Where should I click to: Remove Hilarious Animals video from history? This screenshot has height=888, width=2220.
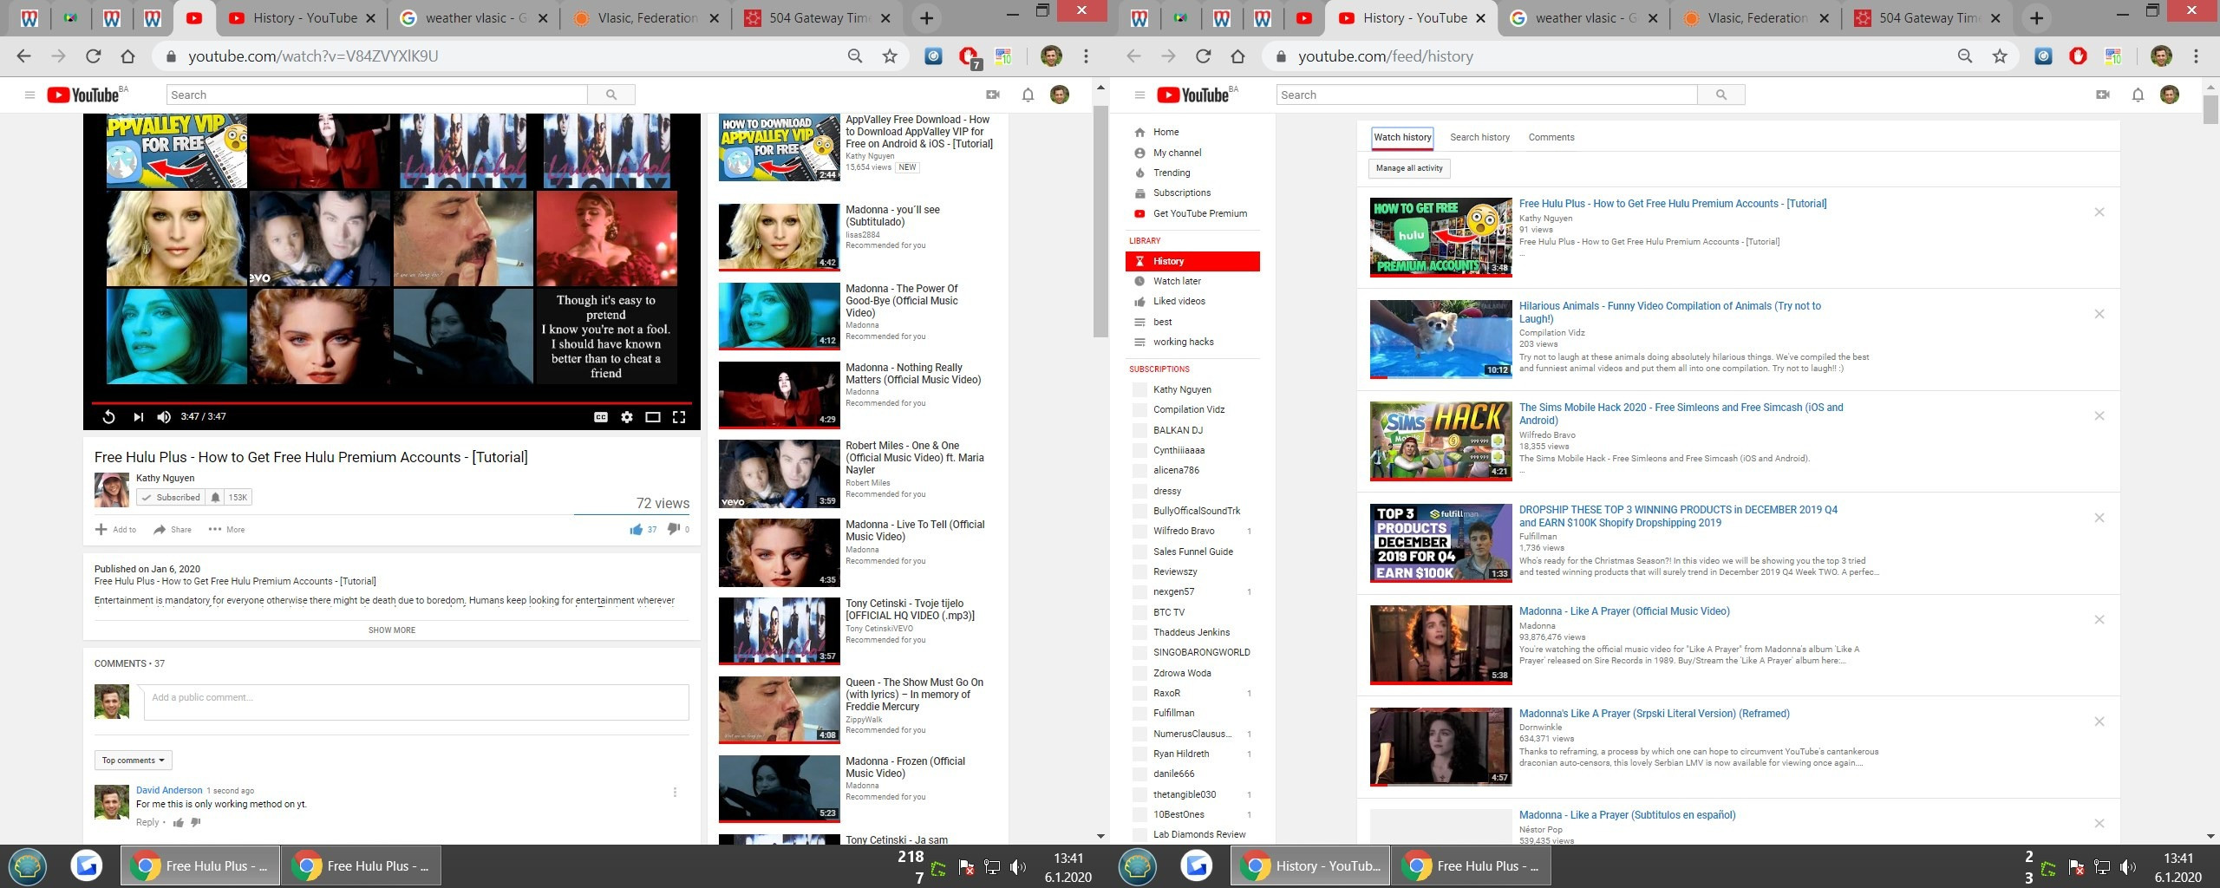pos(2099,314)
